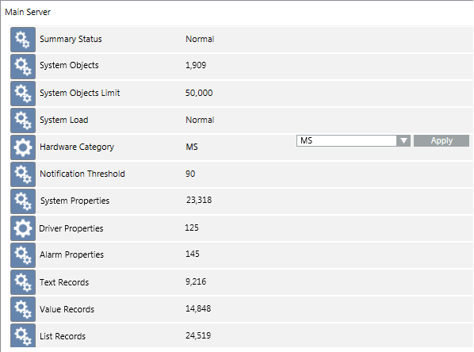Click the Summary Status gear icon
This screenshot has height=352, width=474.
click(23, 40)
